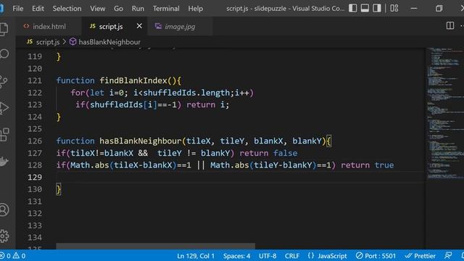Viewport: 464px width, 261px height.
Task: Open the File menu
Action: point(17,9)
